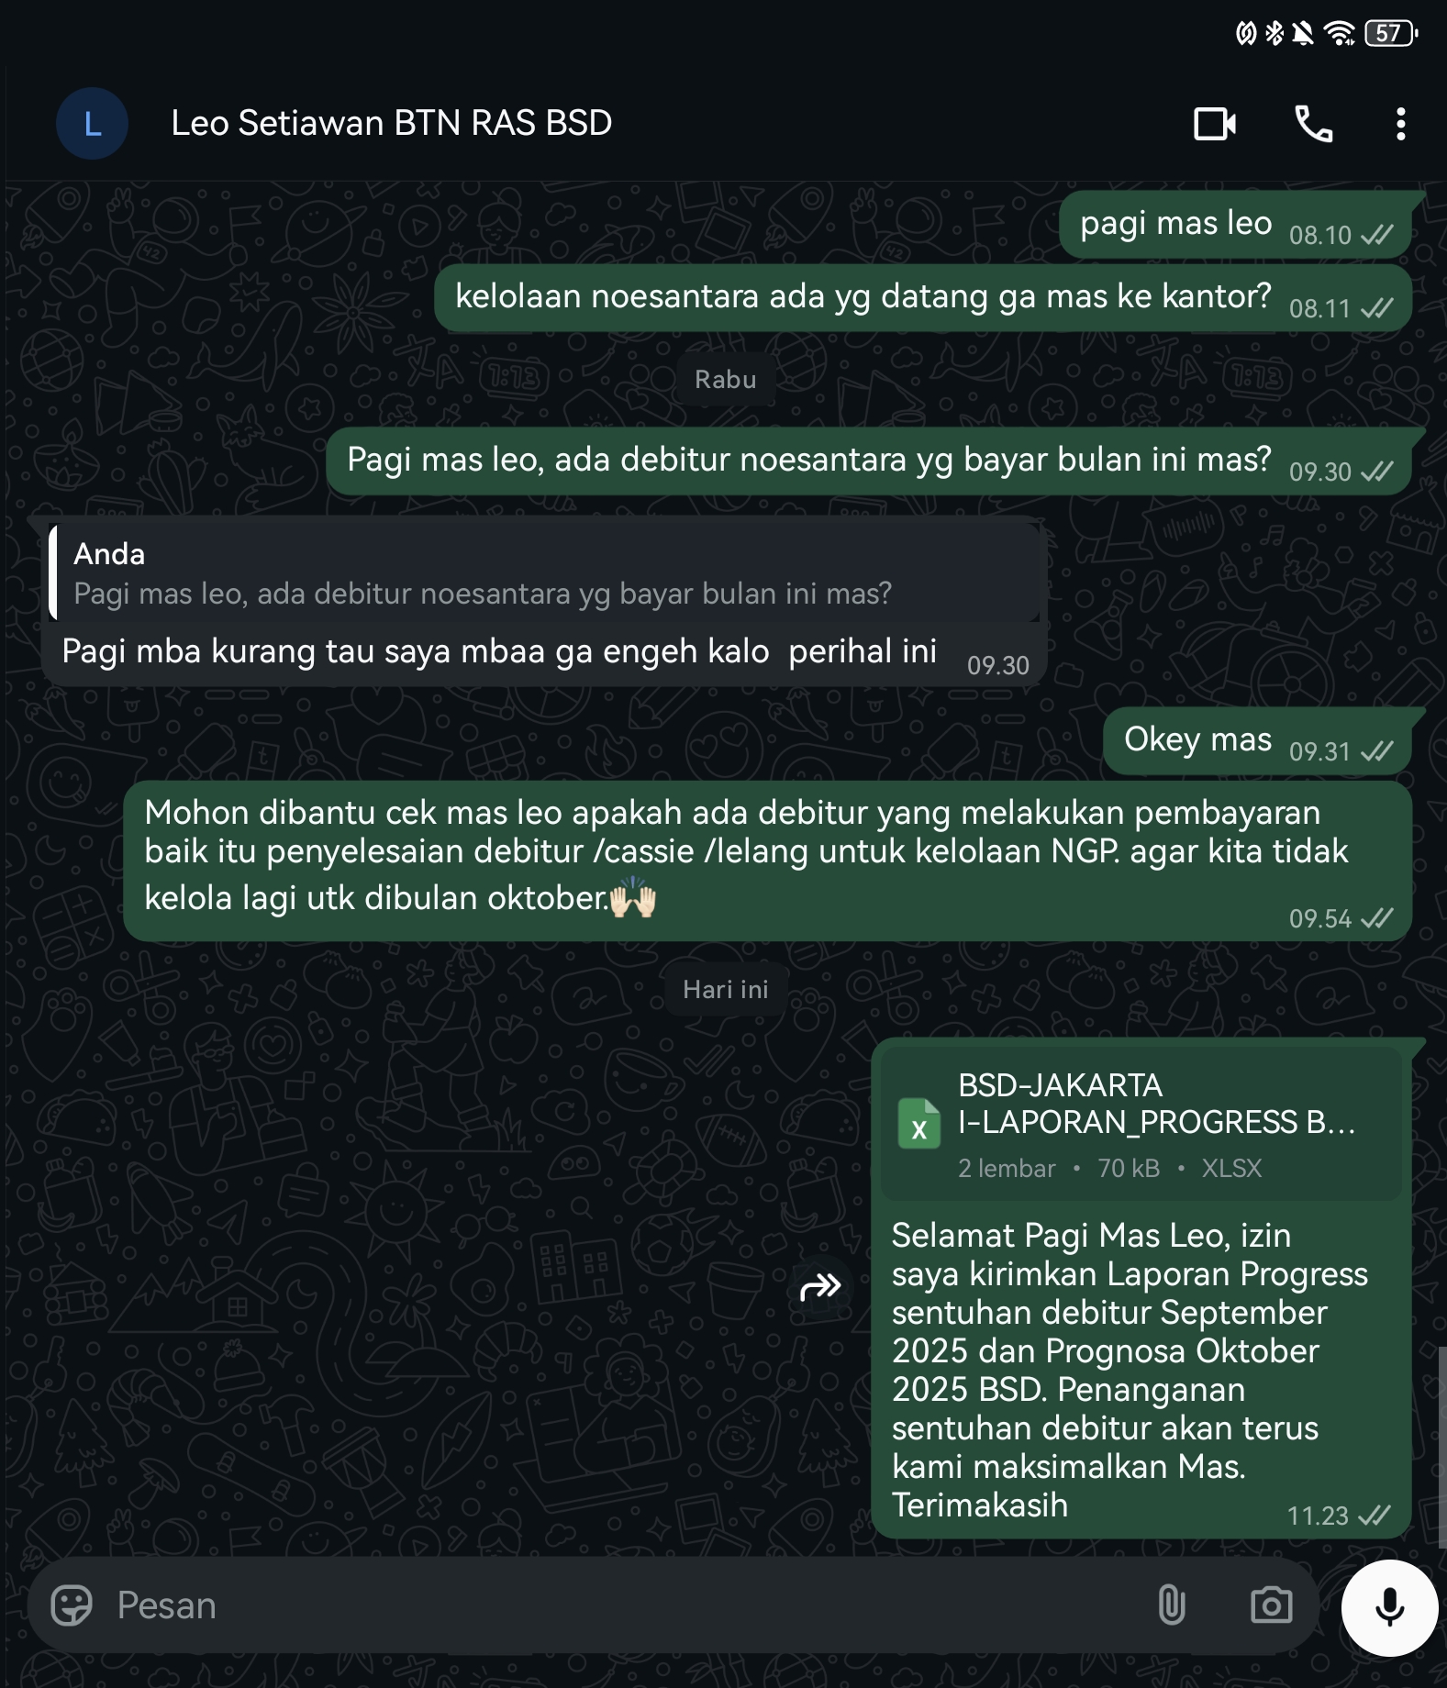
Task: Forward the XLSX document message
Action: tap(820, 1287)
